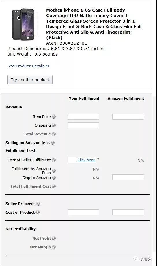Click the Try another product button
The width and height of the screenshot is (157, 266).
[x=30, y=80]
